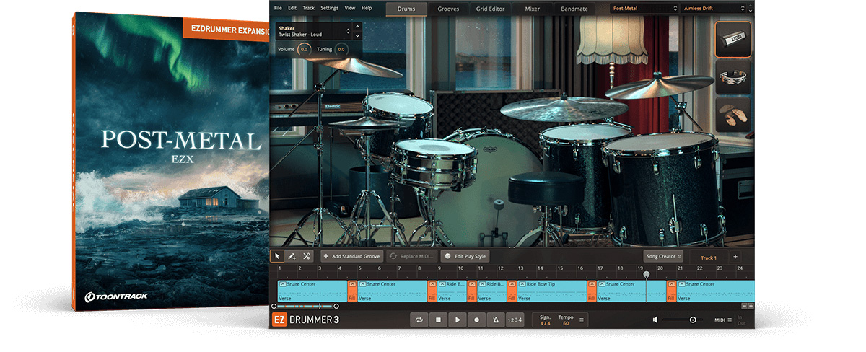Select the pencil draw tool

[292, 256]
